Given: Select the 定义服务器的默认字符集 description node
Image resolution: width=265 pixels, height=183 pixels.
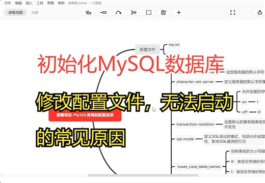Looking at the screenshot, I should click(244, 82).
